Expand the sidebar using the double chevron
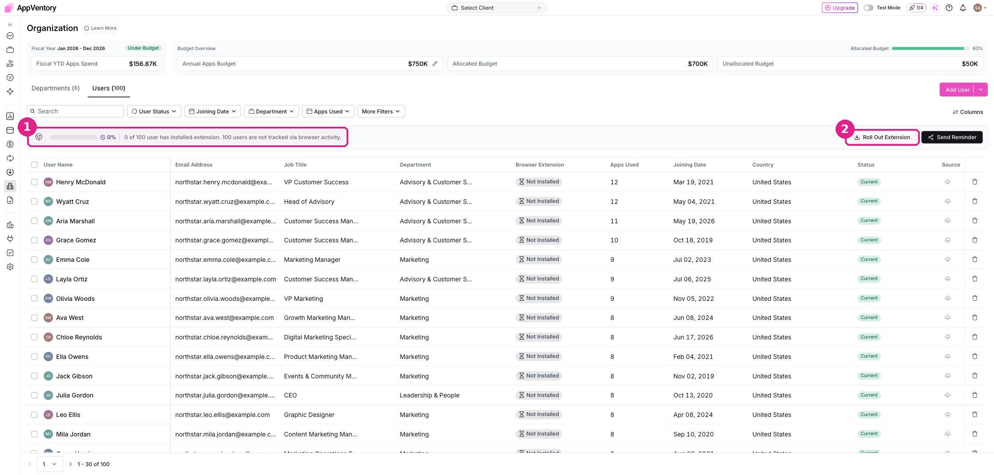 point(10,25)
